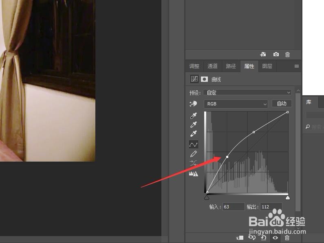Select the upper middle curve point
Viewport: 324px width, 243px height.
[254, 132]
